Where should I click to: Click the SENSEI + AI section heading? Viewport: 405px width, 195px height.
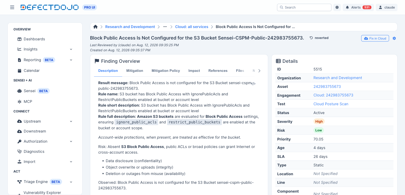tap(23, 80)
